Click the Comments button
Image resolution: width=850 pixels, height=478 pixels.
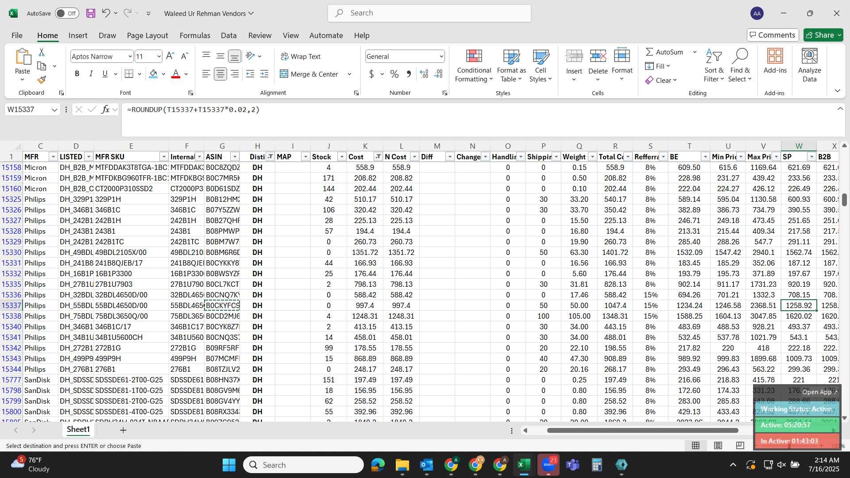click(x=773, y=35)
